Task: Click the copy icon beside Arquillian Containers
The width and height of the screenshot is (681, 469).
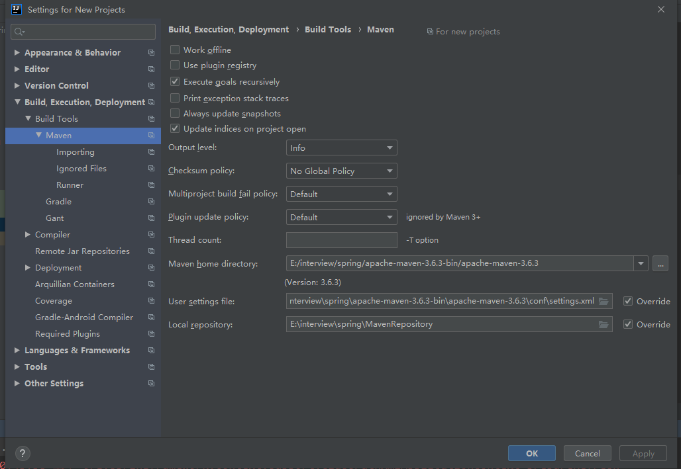Action: [151, 284]
